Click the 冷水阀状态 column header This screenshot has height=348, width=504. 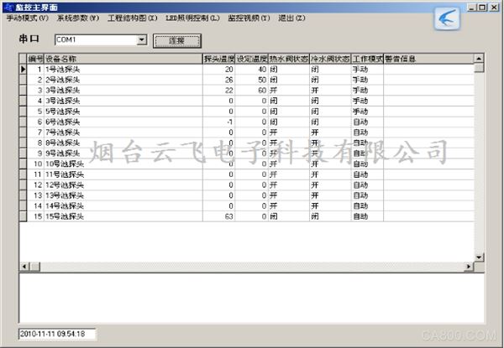pyautogui.click(x=330, y=59)
